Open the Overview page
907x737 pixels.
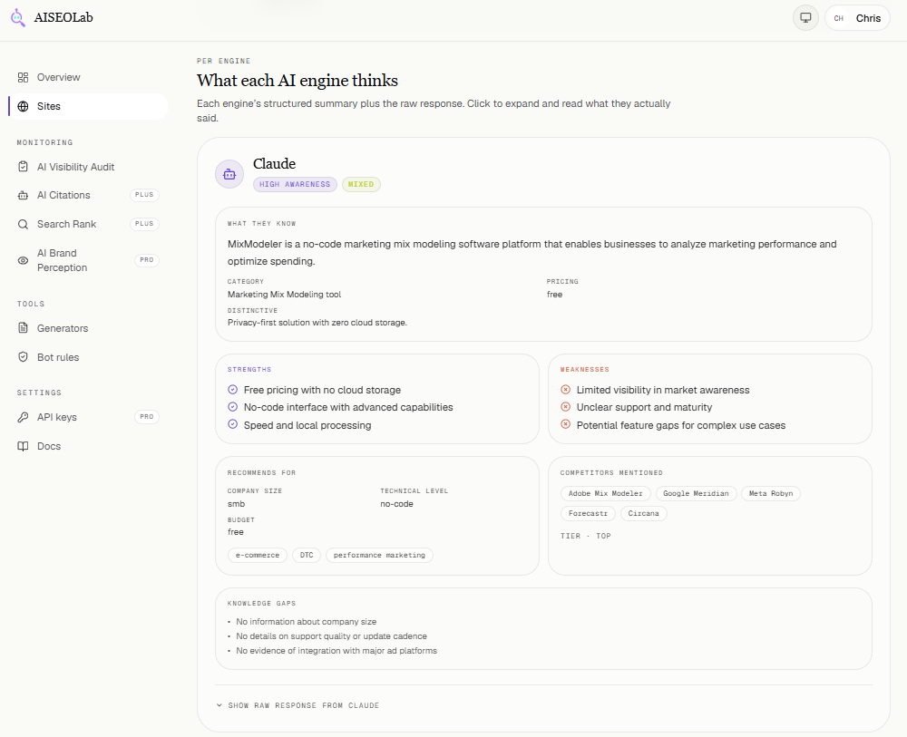[88, 77]
